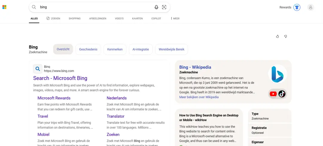Open the COPILOT tab
The image size is (323, 146).
tap(156, 19)
